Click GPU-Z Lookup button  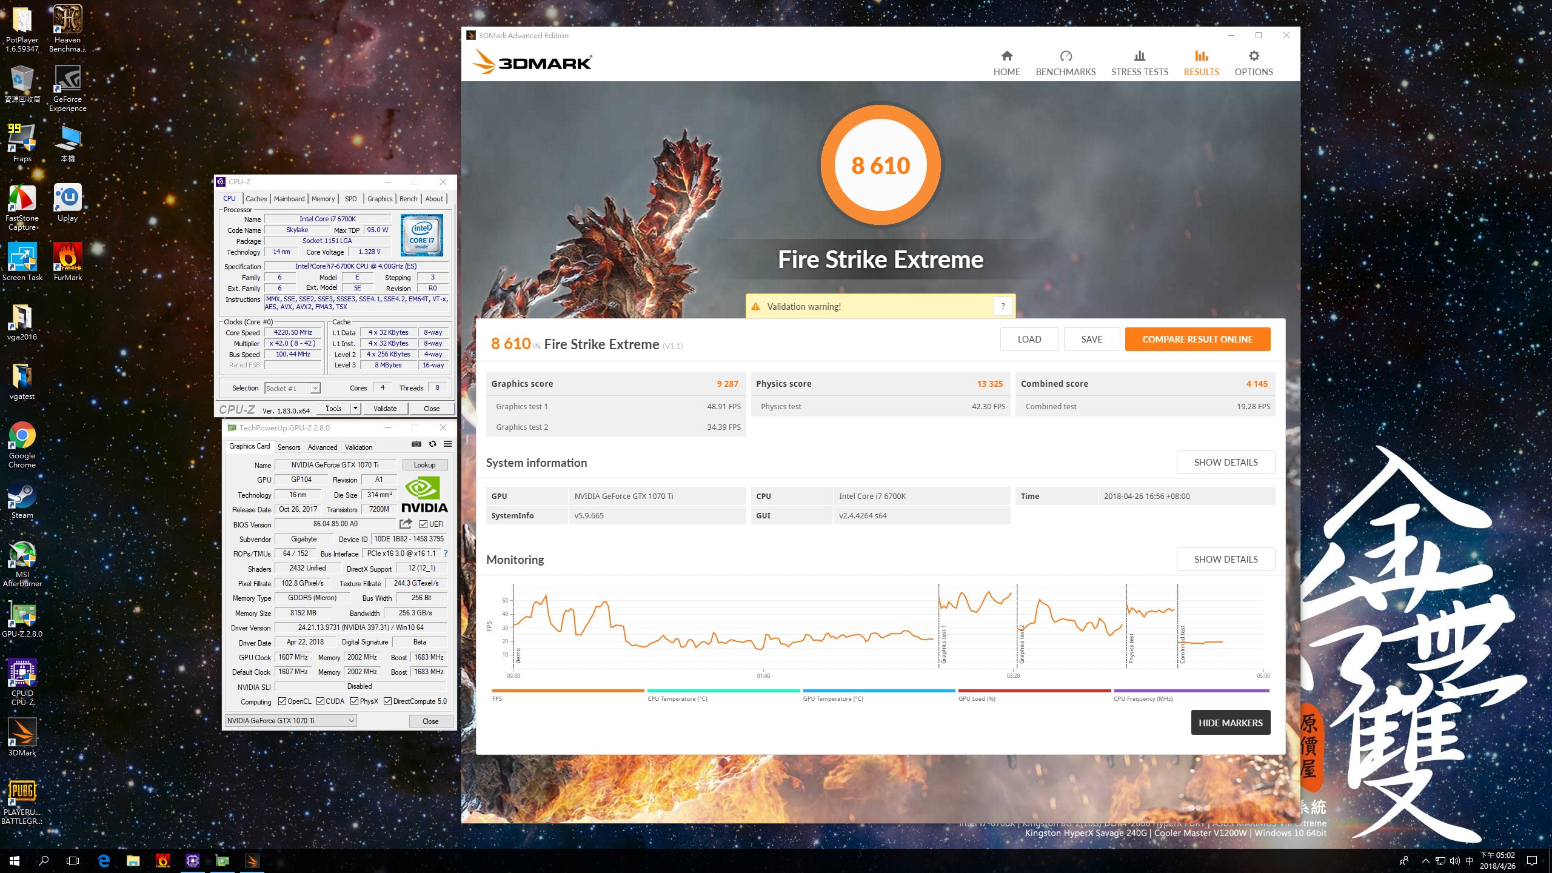[x=424, y=465]
